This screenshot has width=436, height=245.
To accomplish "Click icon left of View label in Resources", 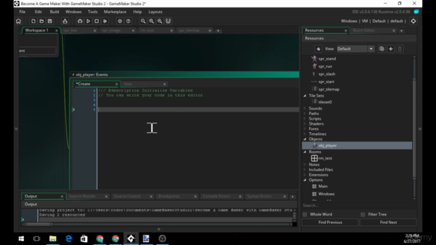I will (x=318, y=49).
